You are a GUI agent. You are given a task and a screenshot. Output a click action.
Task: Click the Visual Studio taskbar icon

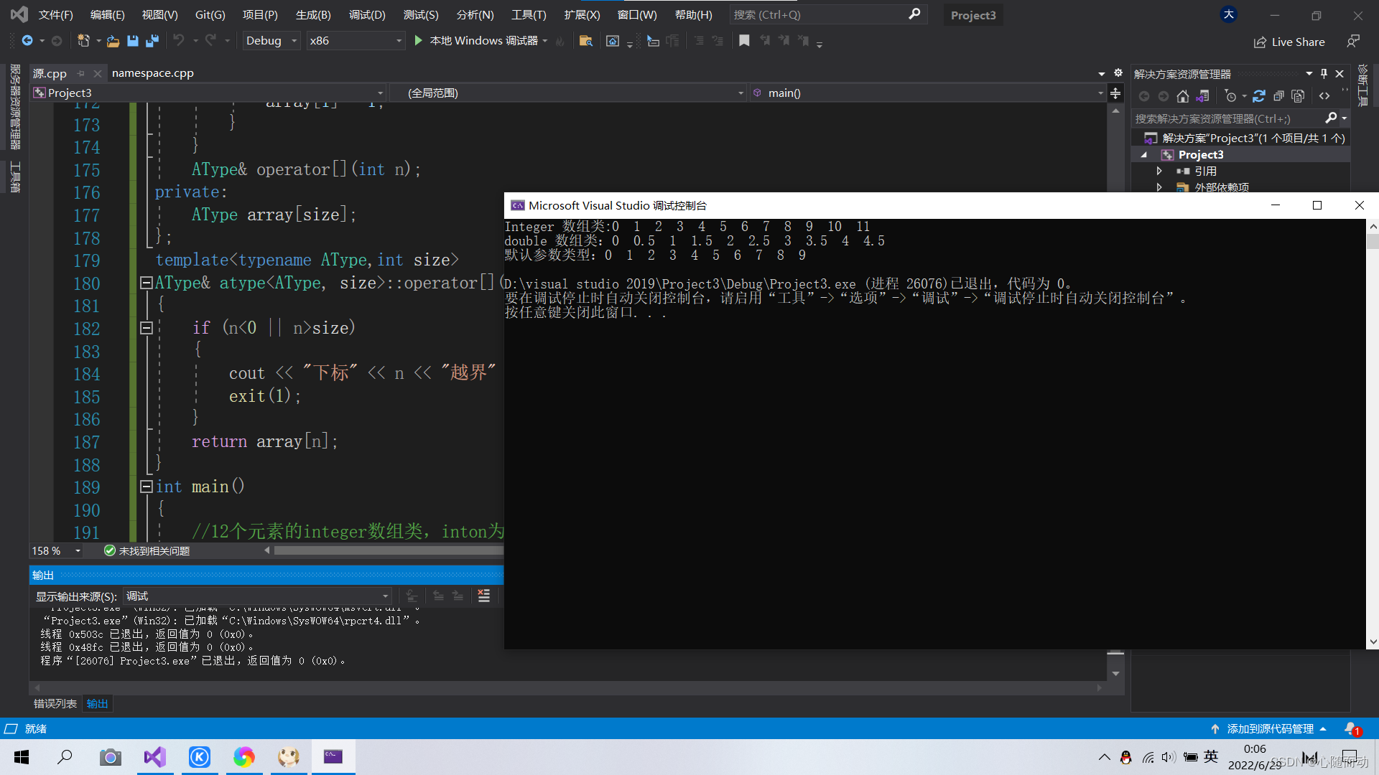[154, 756]
